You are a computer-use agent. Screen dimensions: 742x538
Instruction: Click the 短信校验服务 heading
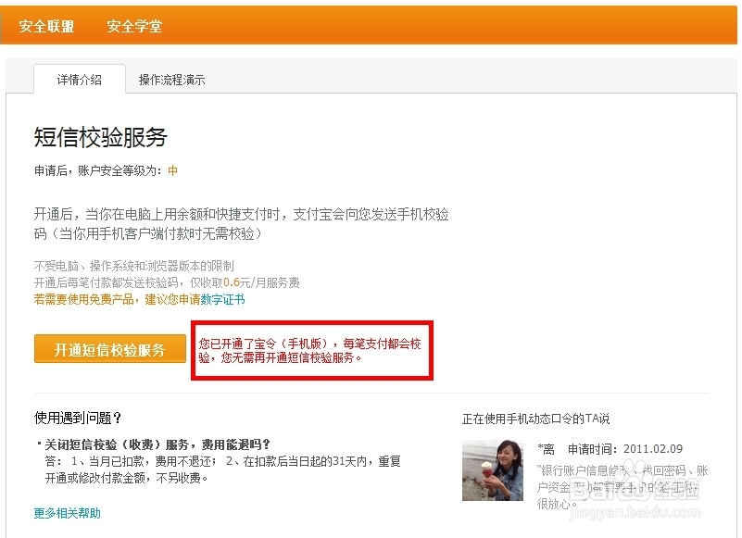(101, 138)
